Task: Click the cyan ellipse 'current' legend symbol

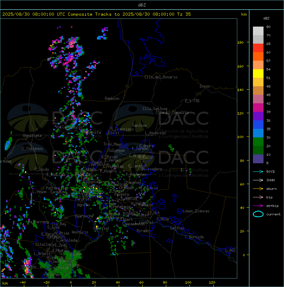Action: tap(258, 214)
